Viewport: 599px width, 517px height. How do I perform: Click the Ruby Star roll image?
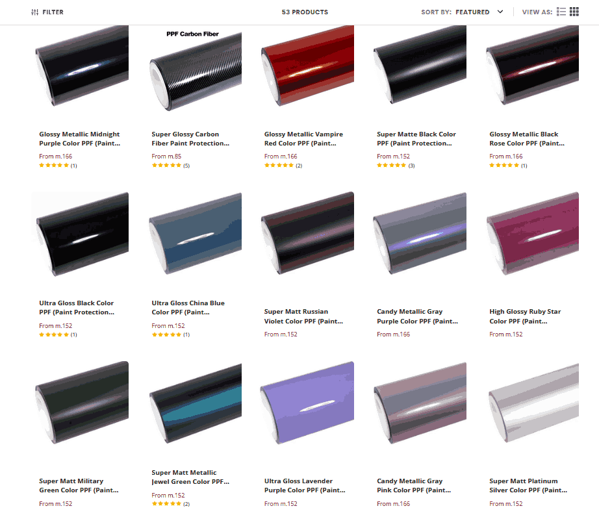(533, 233)
